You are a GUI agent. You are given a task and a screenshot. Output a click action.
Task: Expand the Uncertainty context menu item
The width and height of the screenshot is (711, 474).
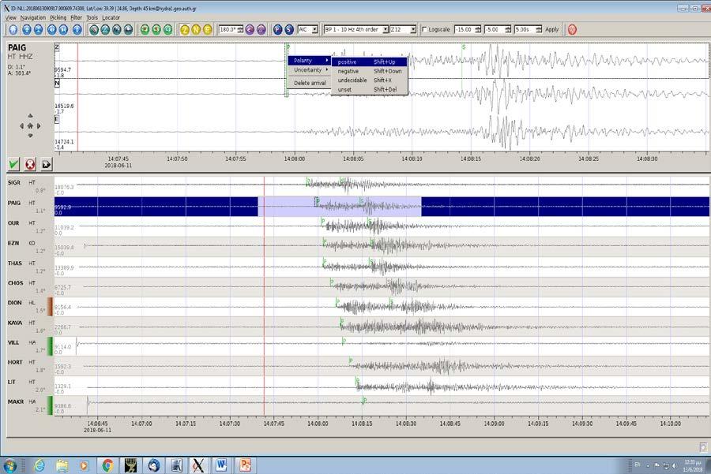tap(309, 70)
